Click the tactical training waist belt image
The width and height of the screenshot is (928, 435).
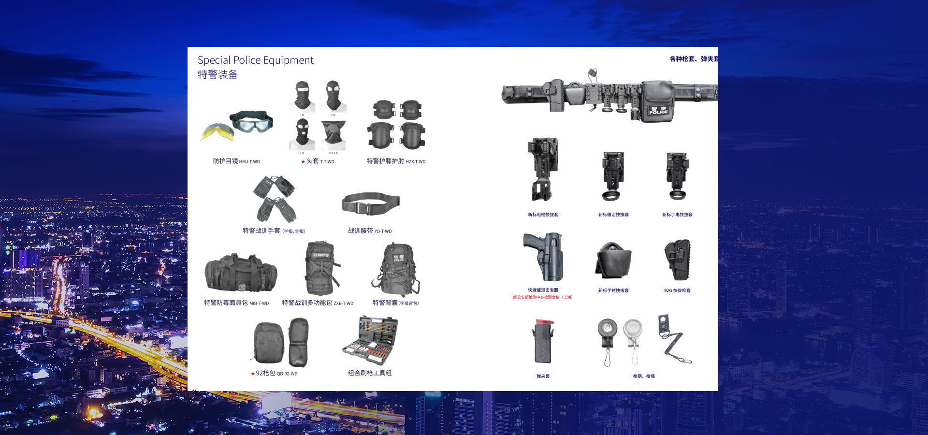371,203
